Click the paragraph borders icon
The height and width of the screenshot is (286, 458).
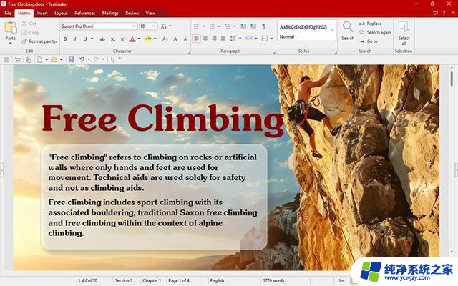click(265, 39)
